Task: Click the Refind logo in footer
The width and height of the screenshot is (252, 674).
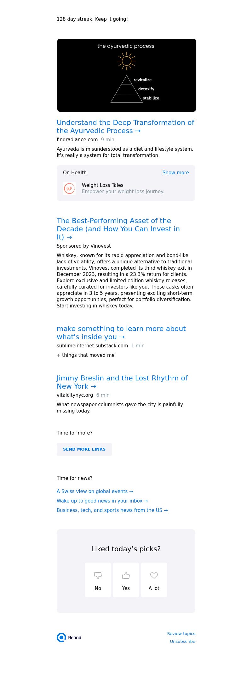Action: tap(69, 637)
